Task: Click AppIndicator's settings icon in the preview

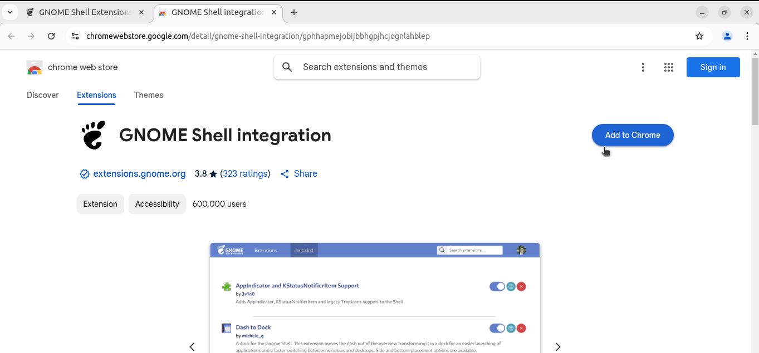Action: pyautogui.click(x=511, y=286)
